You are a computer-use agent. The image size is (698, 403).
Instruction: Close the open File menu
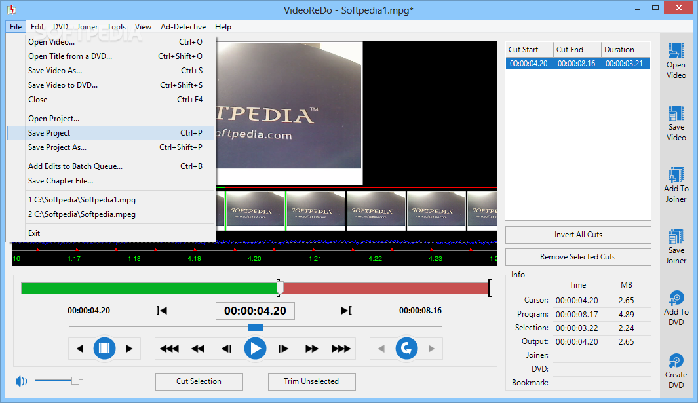click(16, 27)
